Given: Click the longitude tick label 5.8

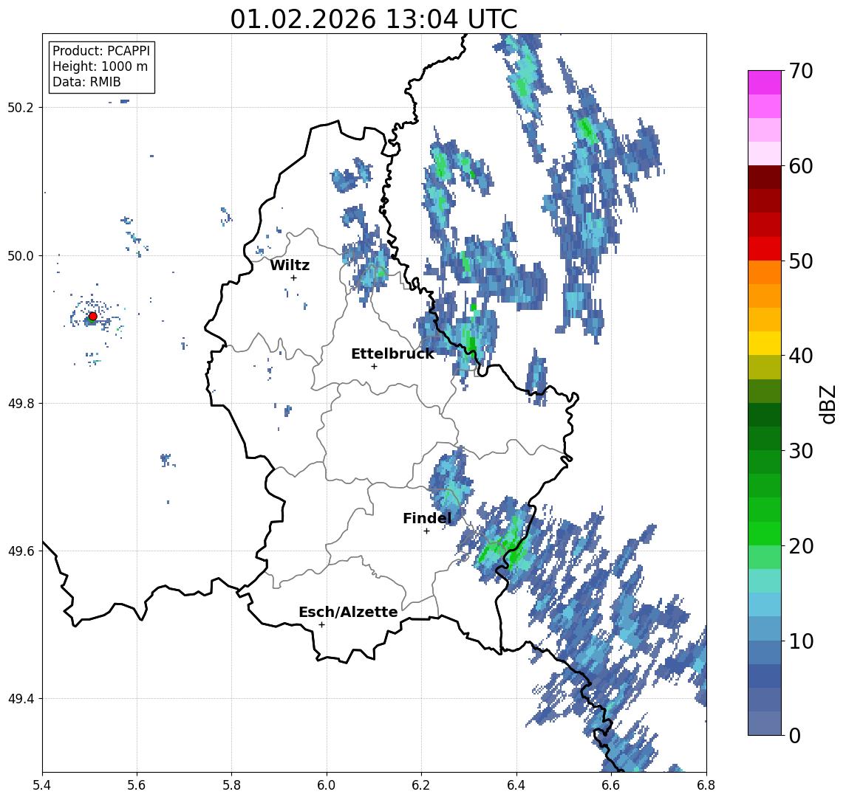Looking at the screenshot, I should [231, 785].
